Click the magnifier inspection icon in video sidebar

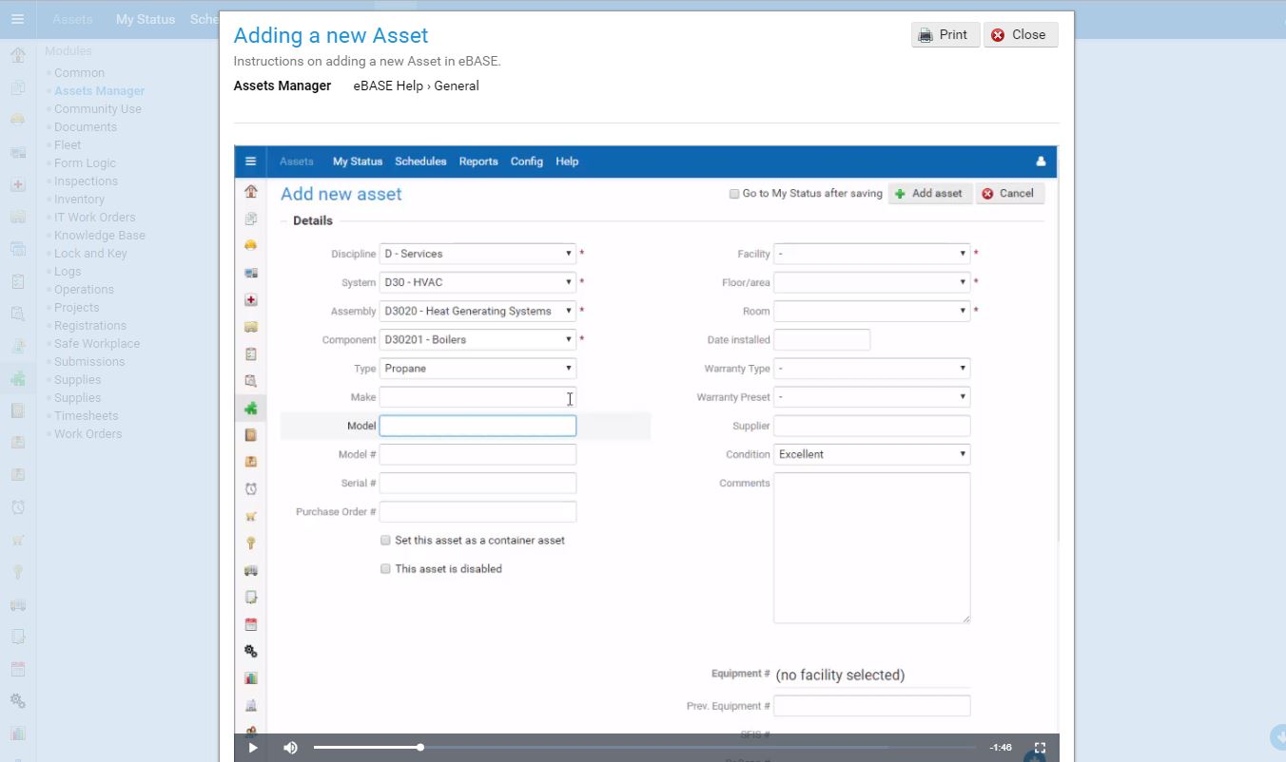(250, 381)
